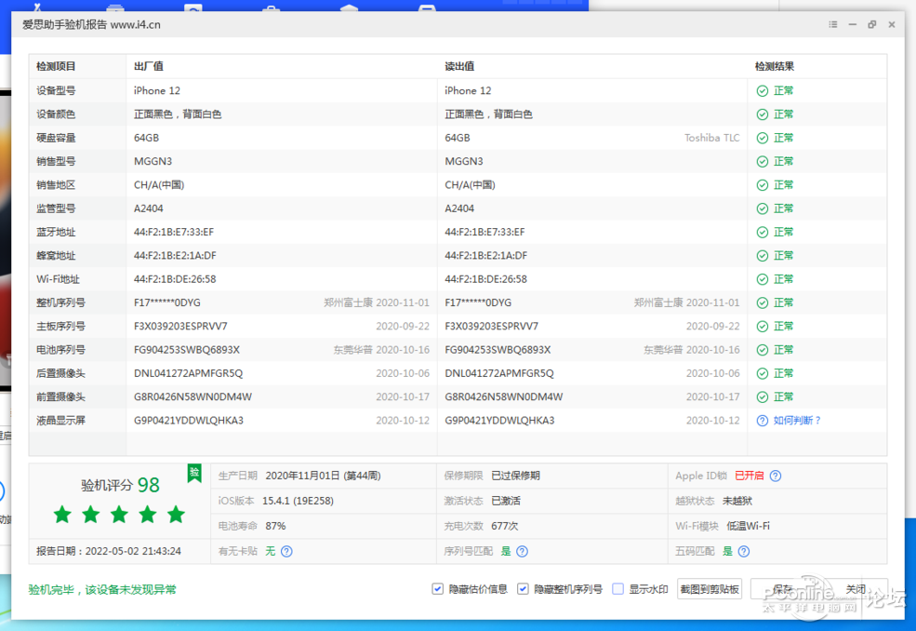Click the 正常 check icon for 蜂窝地址
Viewport: 916px width, 631px height.
point(763,256)
